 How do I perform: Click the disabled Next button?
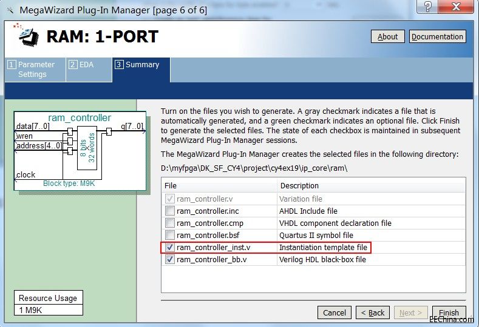click(x=411, y=312)
